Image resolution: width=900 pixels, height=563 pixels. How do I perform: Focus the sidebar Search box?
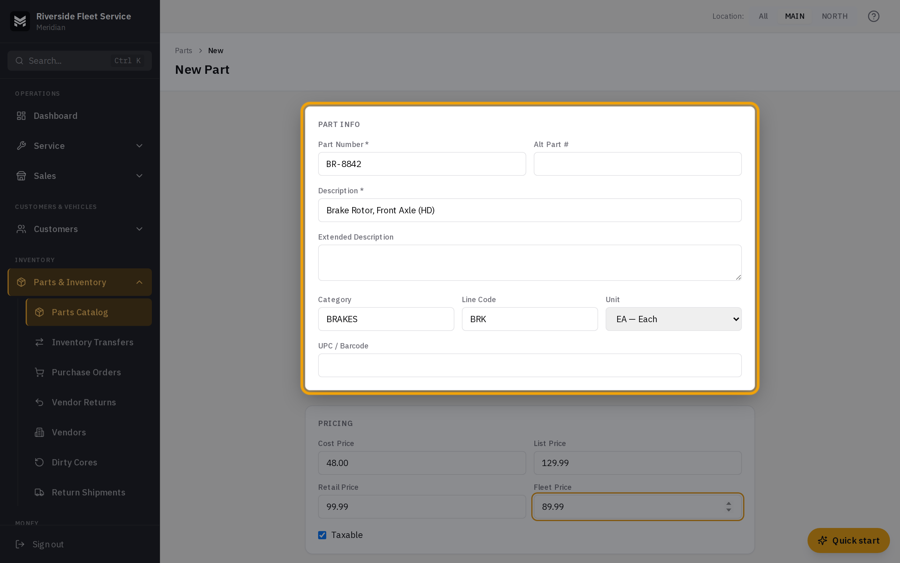tap(80, 61)
